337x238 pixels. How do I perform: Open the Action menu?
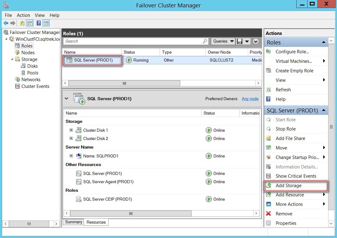tap(24, 15)
